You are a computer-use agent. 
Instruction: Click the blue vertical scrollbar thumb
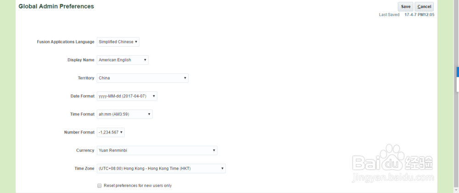click(457, 72)
